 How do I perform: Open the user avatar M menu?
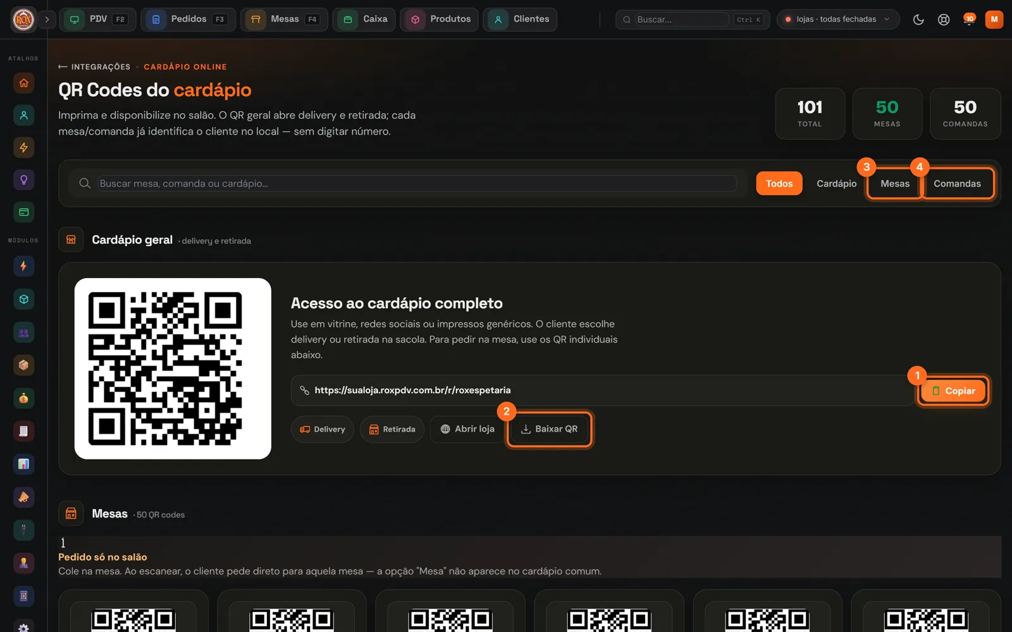pyautogui.click(x=994, y=20)
